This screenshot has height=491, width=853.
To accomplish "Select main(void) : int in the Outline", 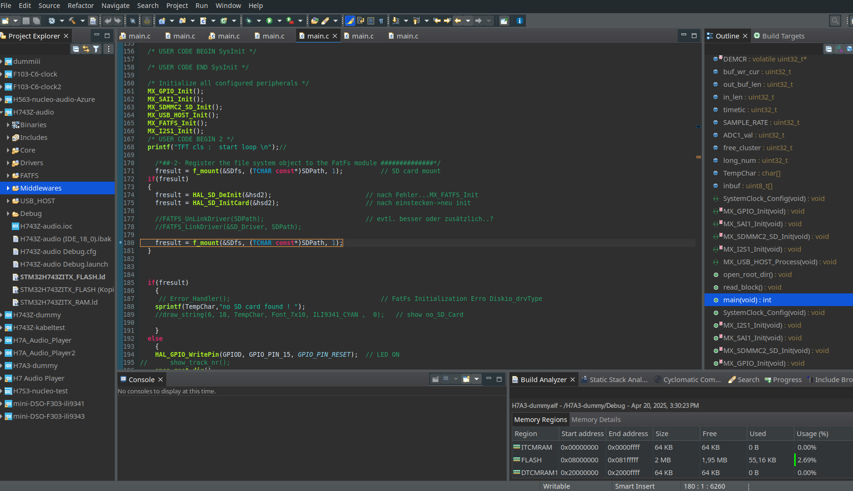I will (x=747, y=299).
